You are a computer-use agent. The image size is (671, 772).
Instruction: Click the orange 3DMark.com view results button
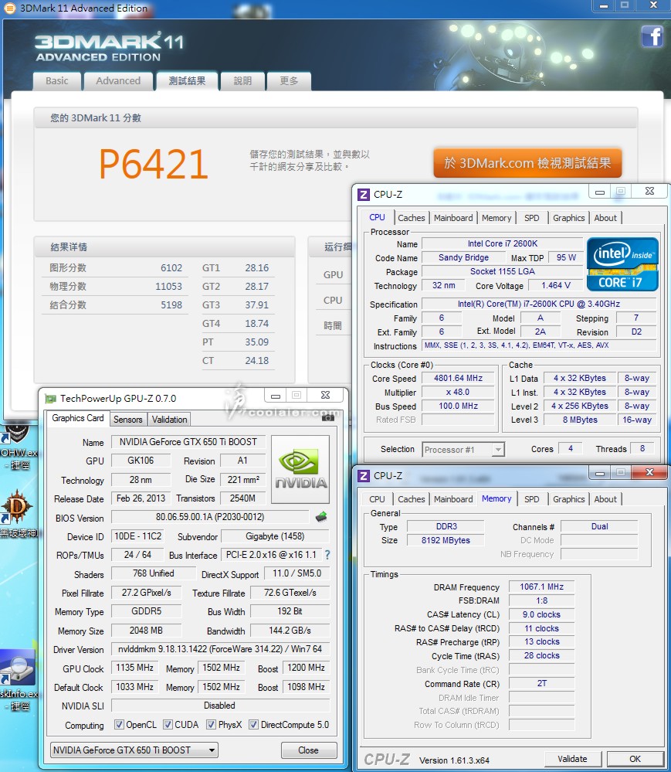527,163
